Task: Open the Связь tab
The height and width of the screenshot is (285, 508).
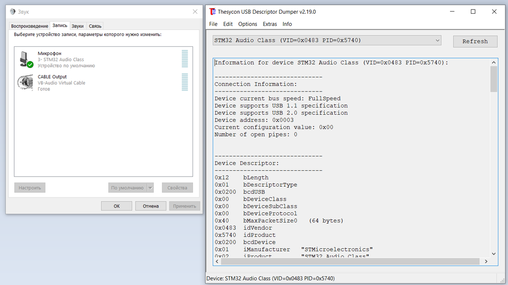Action: pos(95,26)
